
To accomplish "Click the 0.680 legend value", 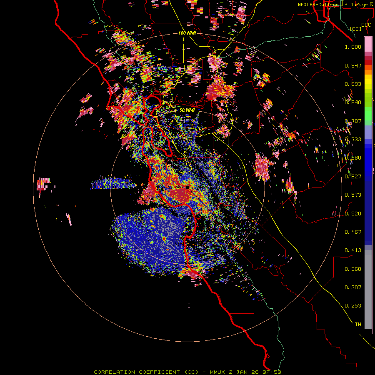I will 353,158.
